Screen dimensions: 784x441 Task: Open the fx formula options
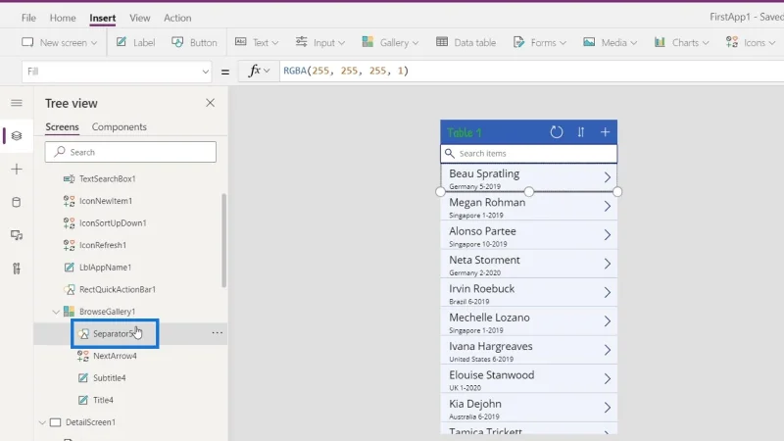pyautogui.click(x=259, y=71)
